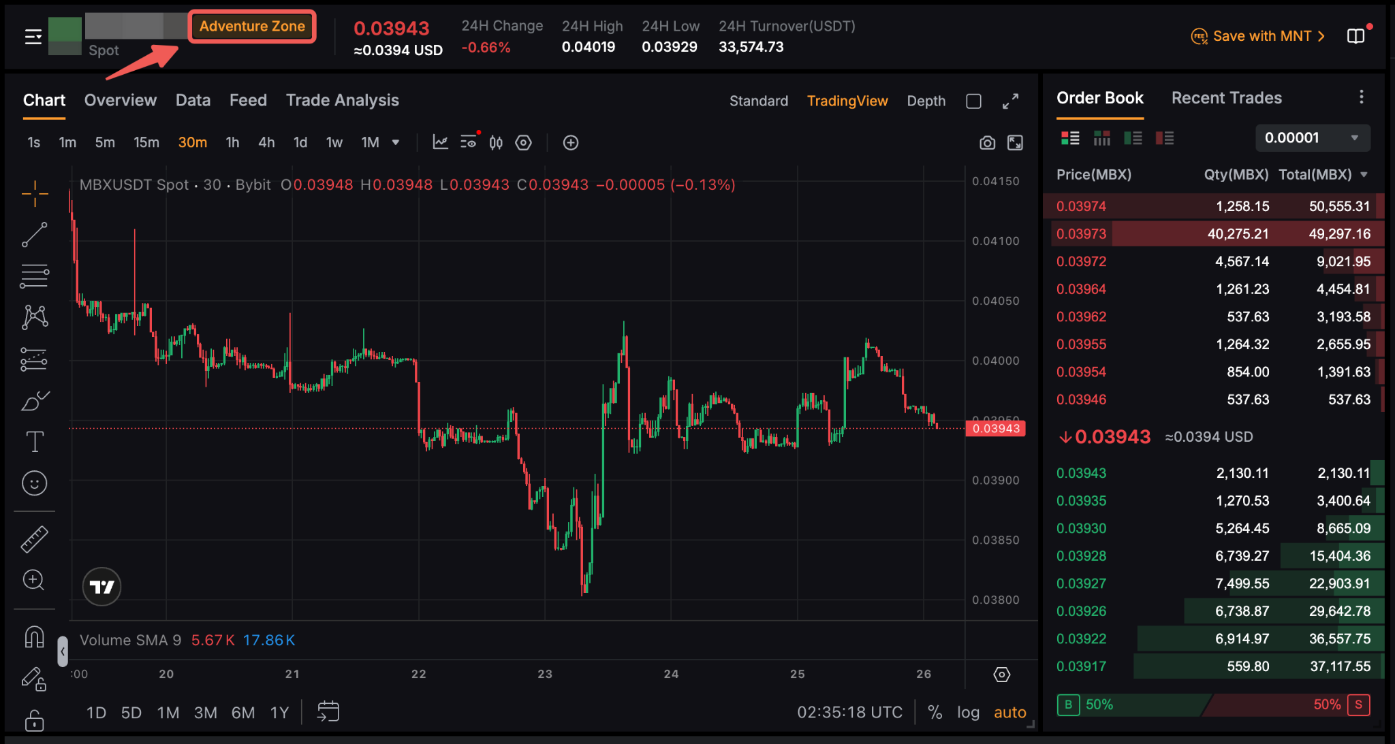
Task: Open the Total(MBX) column dropdown arrow
Action: (x=1364, y=175)
